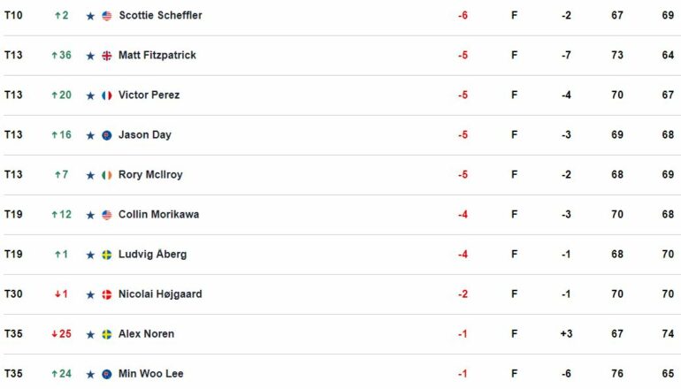Open Scottie Scheffler's player profile
This screenshot has width=681, height=389.
[160, 15]
